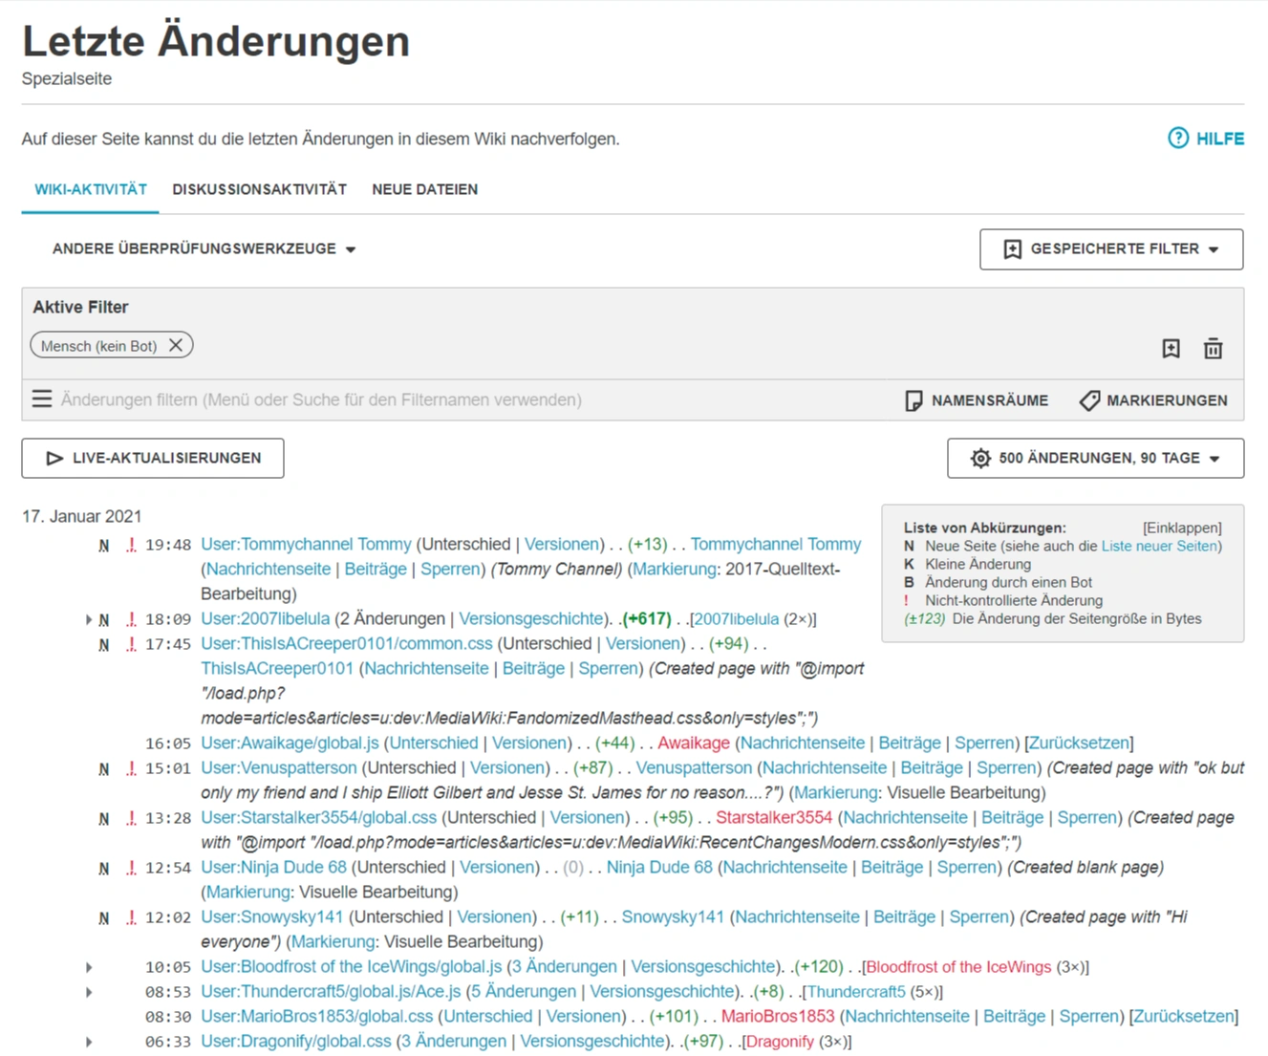Switch to WIKI-AKTIVITÄT tab

coord(91,189)
